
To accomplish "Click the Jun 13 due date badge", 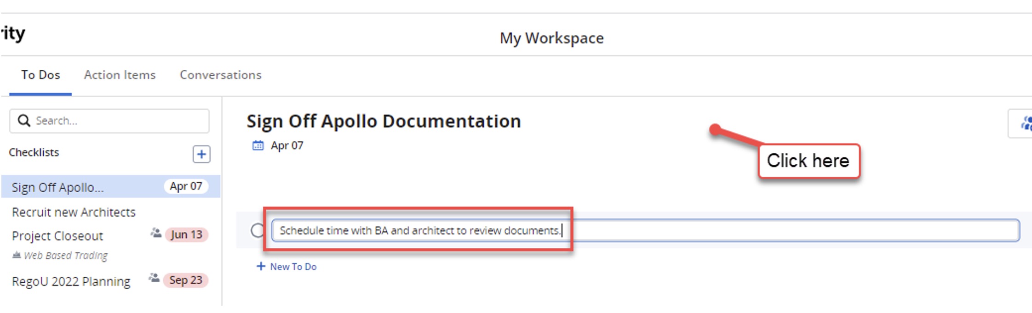I will (x=186, y=235).
